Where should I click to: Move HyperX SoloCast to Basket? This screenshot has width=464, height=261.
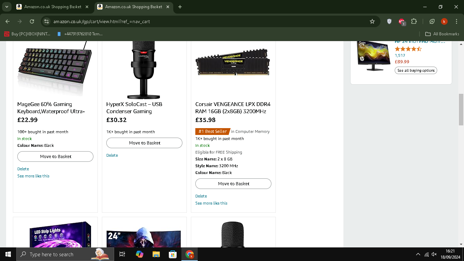pyautogui.click(x=144, y=143)
